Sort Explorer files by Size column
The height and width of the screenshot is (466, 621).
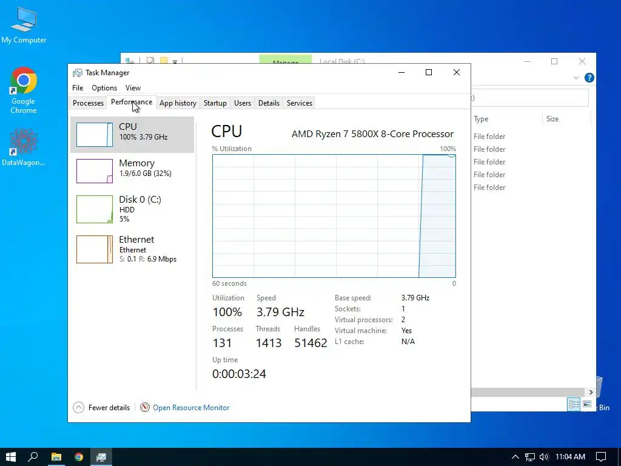click(x=552, y=119)
